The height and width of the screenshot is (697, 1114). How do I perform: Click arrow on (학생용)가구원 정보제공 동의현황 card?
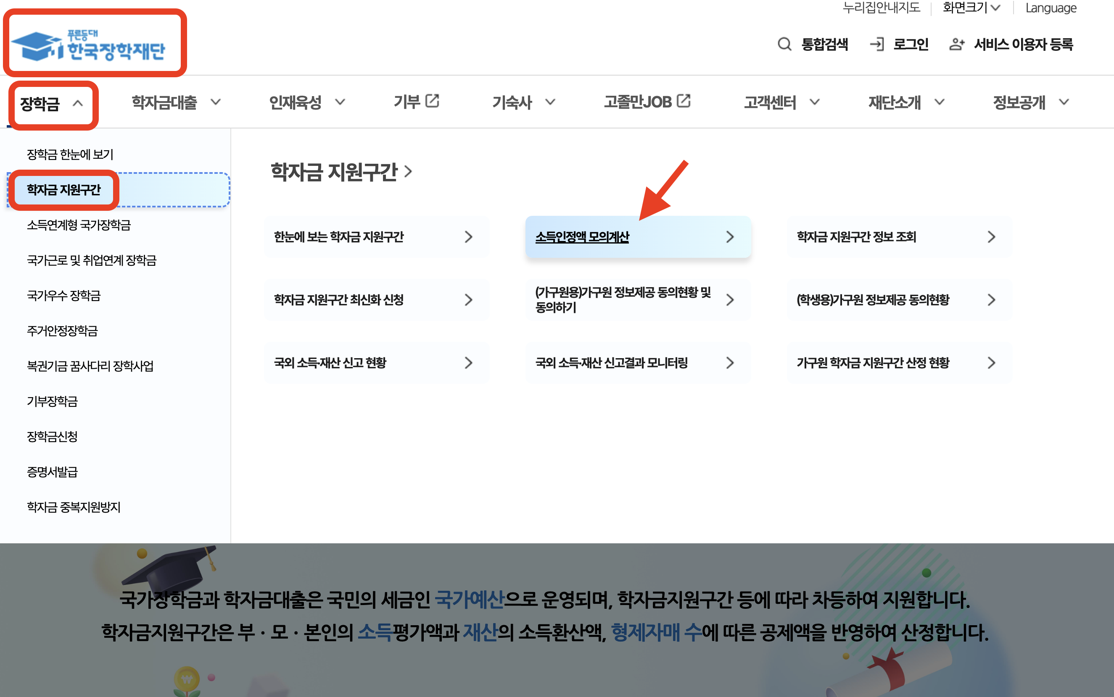[x=991, y=300]
